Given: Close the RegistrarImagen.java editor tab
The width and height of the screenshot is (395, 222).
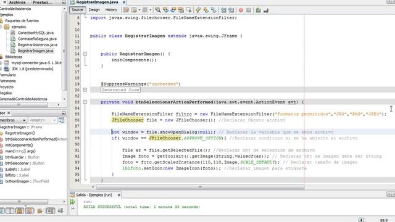Looking at the screenshot, I should 124,2.
